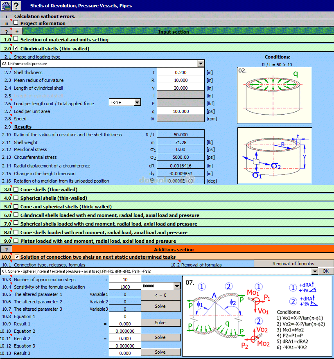This screenshot has width=334, height=359.
Task: Click the Result 2 value cell
Action: coord(125,339)
